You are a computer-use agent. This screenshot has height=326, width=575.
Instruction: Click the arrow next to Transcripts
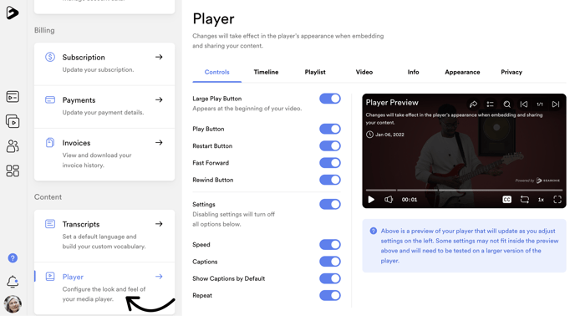159,224
